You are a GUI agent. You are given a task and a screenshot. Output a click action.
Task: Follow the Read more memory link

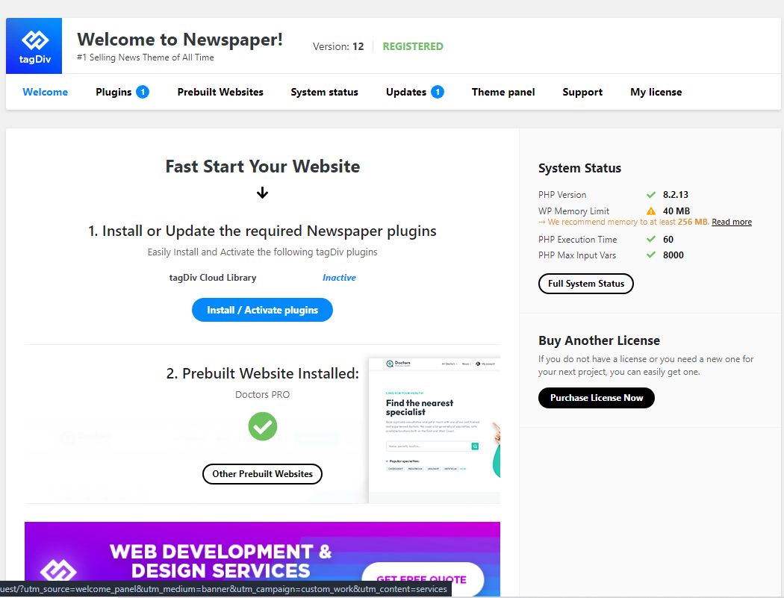[x=732, y=222]
